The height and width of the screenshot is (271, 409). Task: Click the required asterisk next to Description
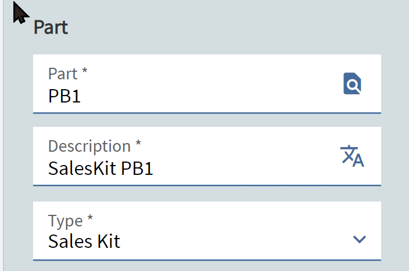click(x=138, y=143)
